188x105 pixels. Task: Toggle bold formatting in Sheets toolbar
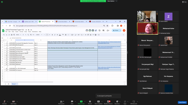coord(52,35)
